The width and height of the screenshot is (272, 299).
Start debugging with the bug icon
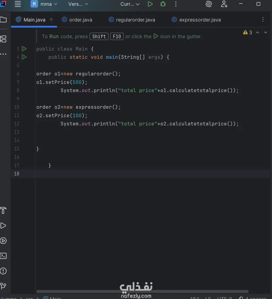pyautogui.click(x=163, y=4)
